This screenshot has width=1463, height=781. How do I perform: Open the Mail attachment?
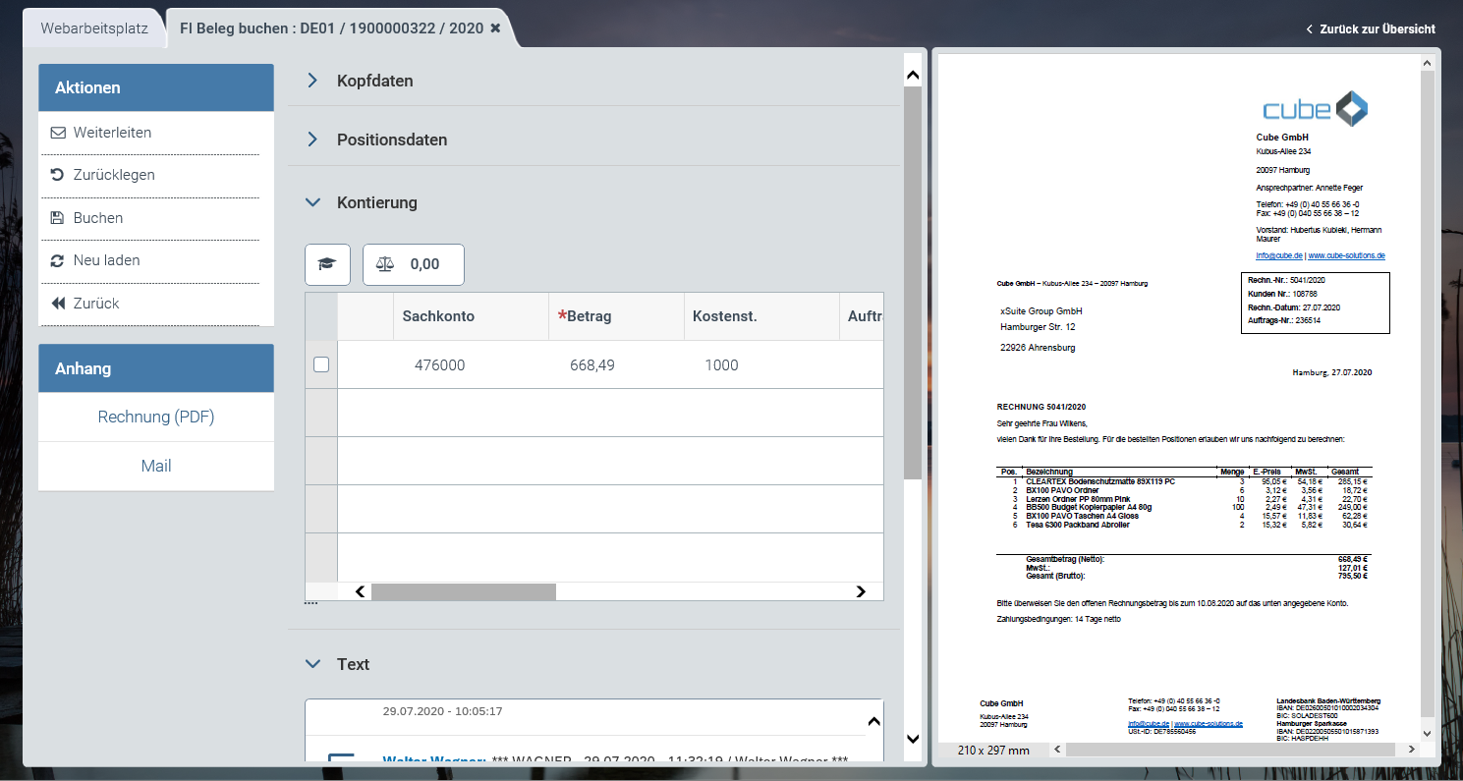[156, 466]
